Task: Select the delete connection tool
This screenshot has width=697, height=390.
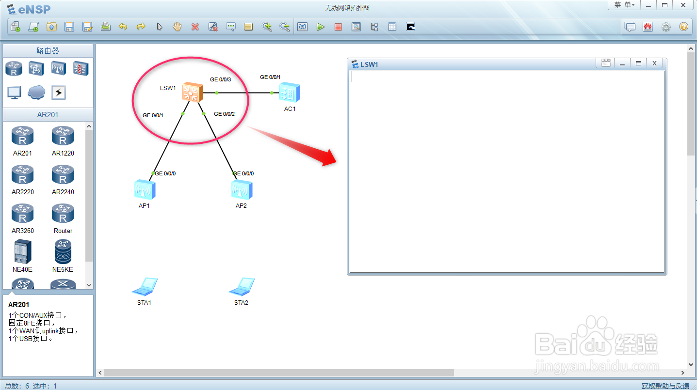Action: (212, 27)
